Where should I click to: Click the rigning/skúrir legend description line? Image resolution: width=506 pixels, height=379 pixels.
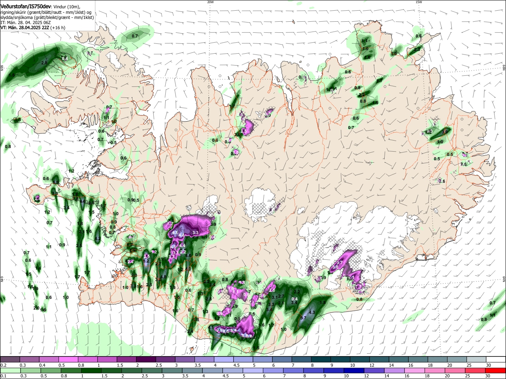tap(46, 12)
